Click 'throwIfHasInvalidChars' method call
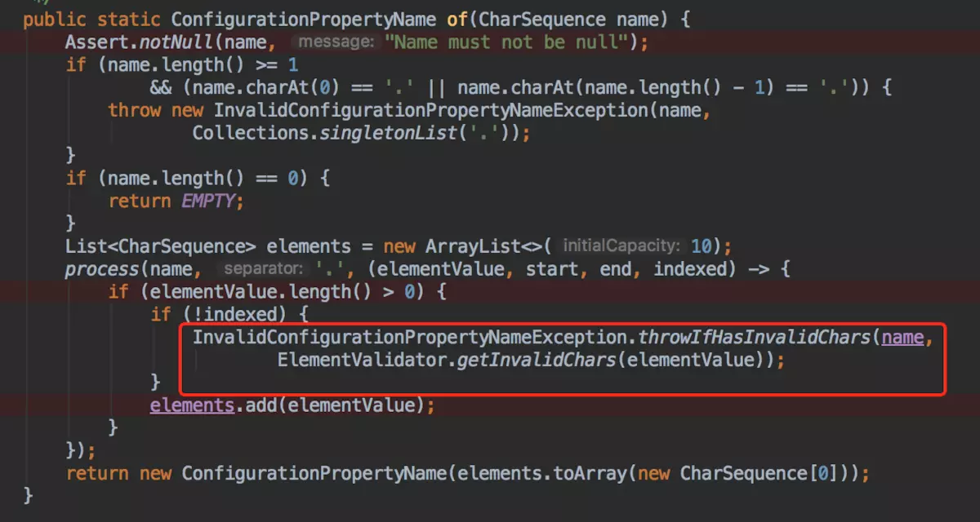 pos(755,337)
